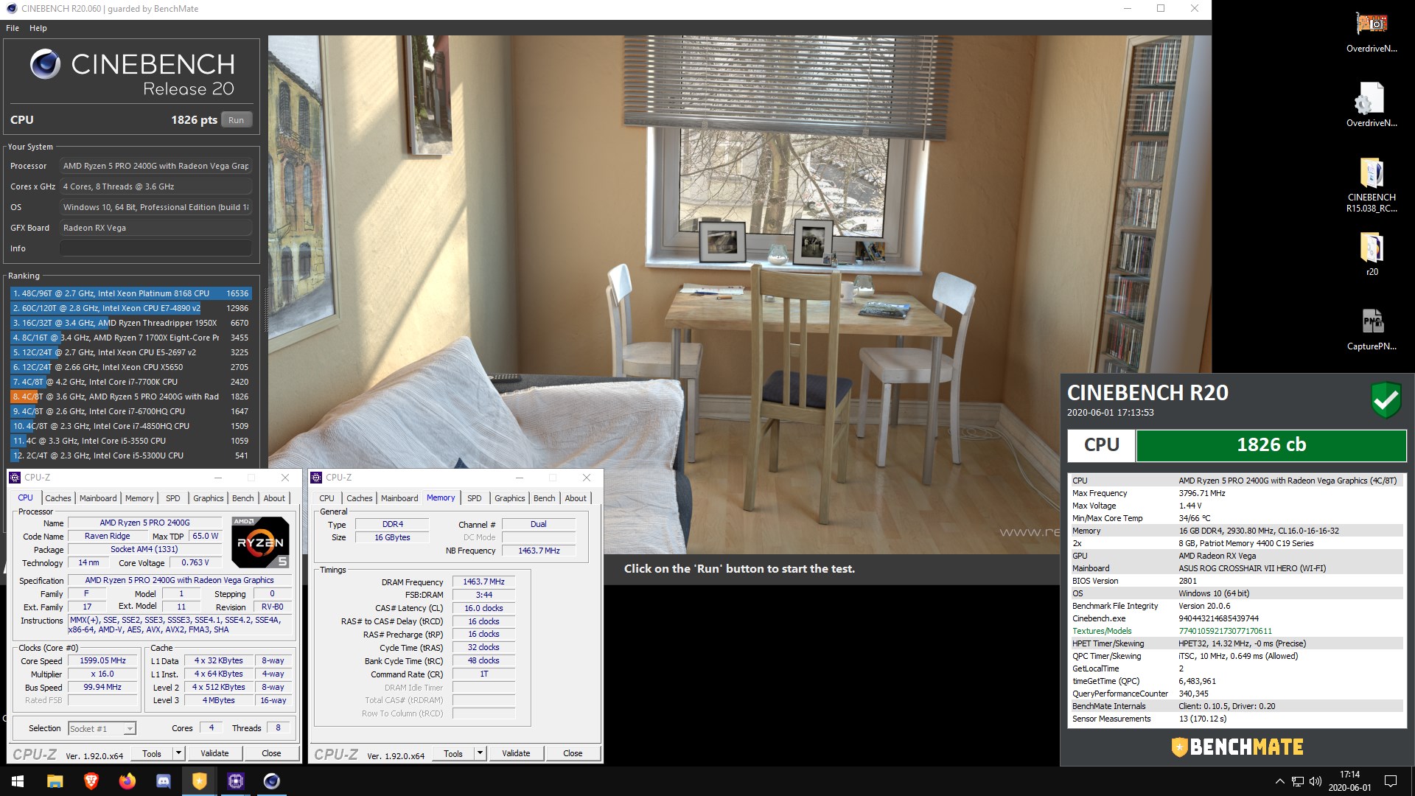
Task: Click Tools button in left CPU-Z
Action: pyautogui.click(x=152, y=753)
